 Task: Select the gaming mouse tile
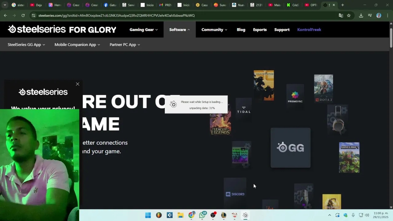[303, 196]
